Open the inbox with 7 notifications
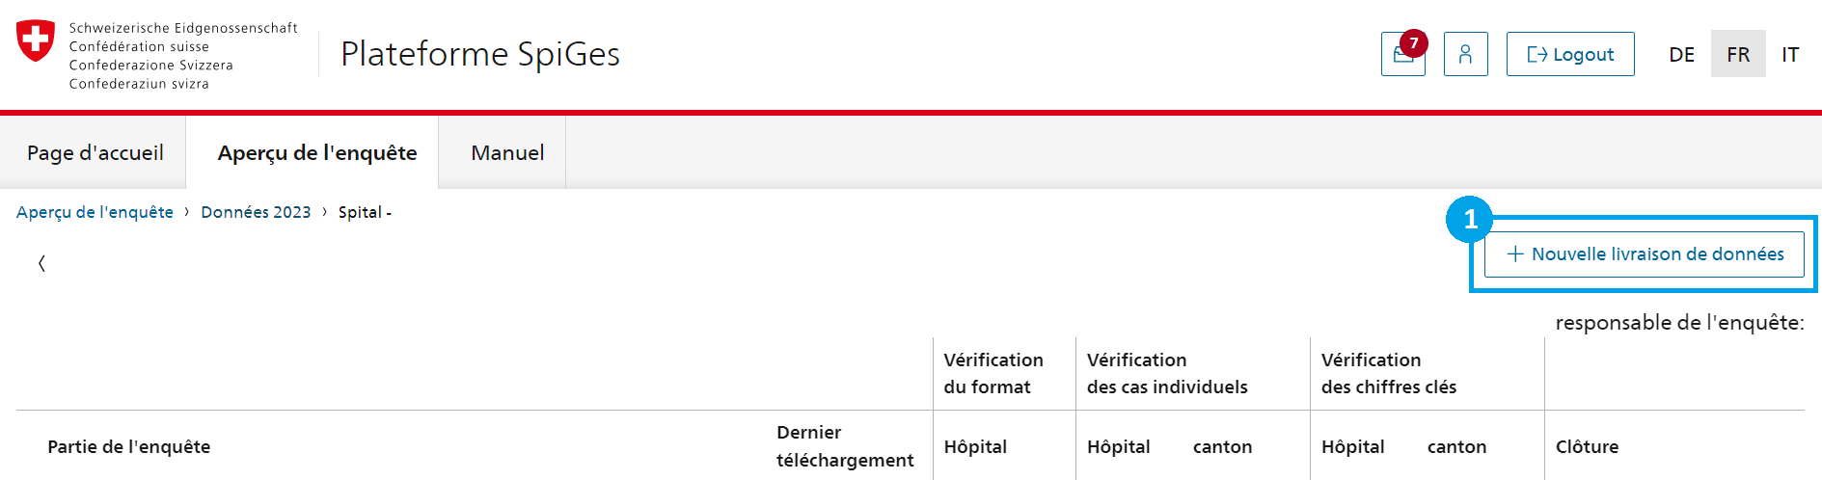 pos(1402,54)
